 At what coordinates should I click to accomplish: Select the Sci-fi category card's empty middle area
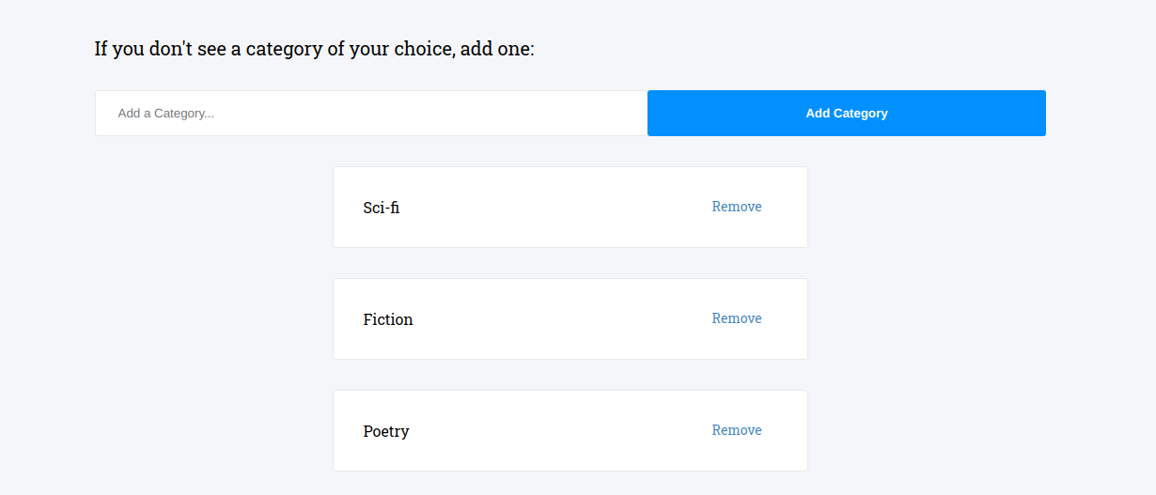tap(555, 208)
